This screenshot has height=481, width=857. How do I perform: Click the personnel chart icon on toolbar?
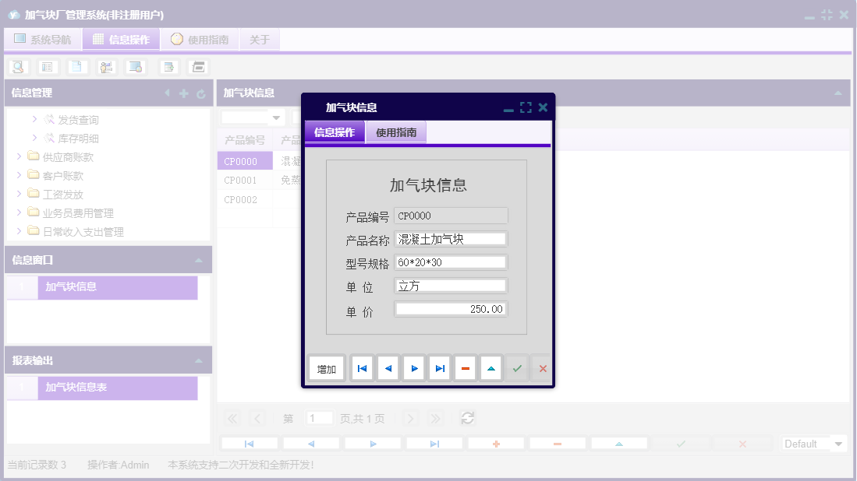pyautogui.click(x=106, y=67)
